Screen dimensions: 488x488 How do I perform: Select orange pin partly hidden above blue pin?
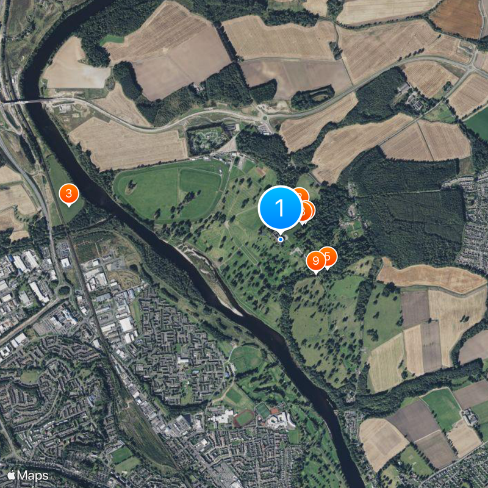coord(301,193)
